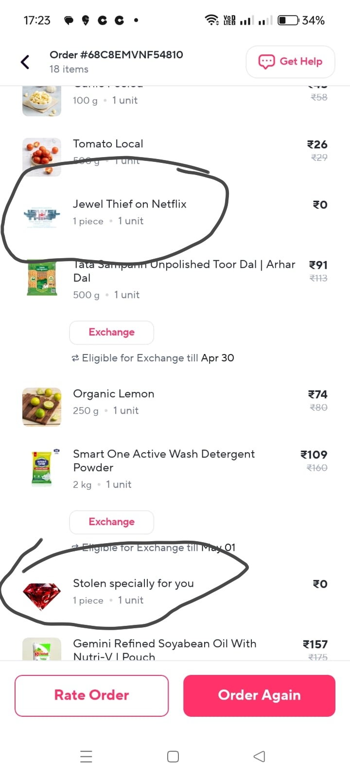Tap the back arrow icon

coord(25,62)
